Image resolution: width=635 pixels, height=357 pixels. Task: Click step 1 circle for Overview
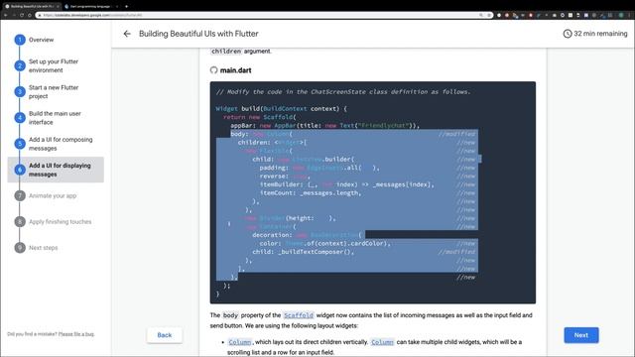click(20, 40)
